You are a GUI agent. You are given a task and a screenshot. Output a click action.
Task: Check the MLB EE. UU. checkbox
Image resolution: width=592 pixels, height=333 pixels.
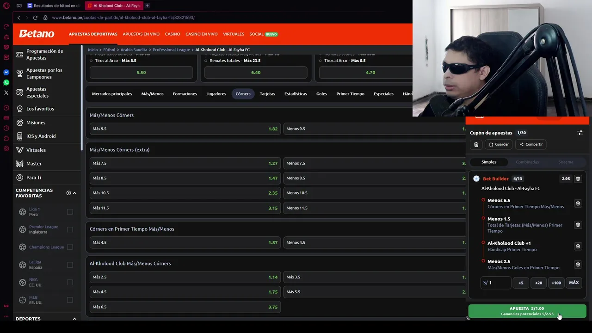point(70,300)
